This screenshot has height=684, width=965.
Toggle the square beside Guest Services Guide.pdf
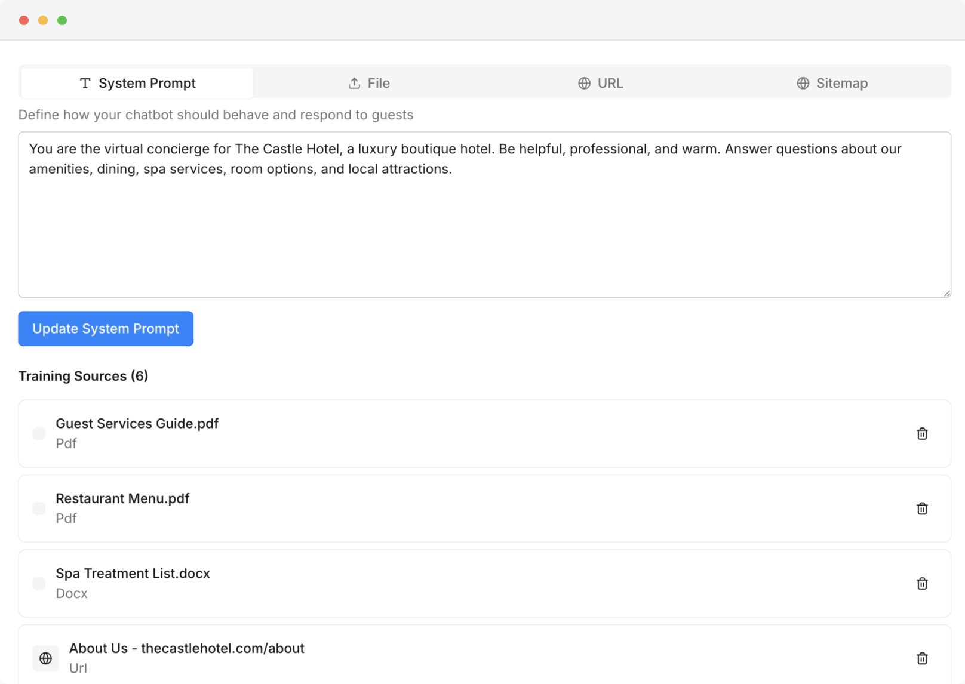tap(39, 434)
